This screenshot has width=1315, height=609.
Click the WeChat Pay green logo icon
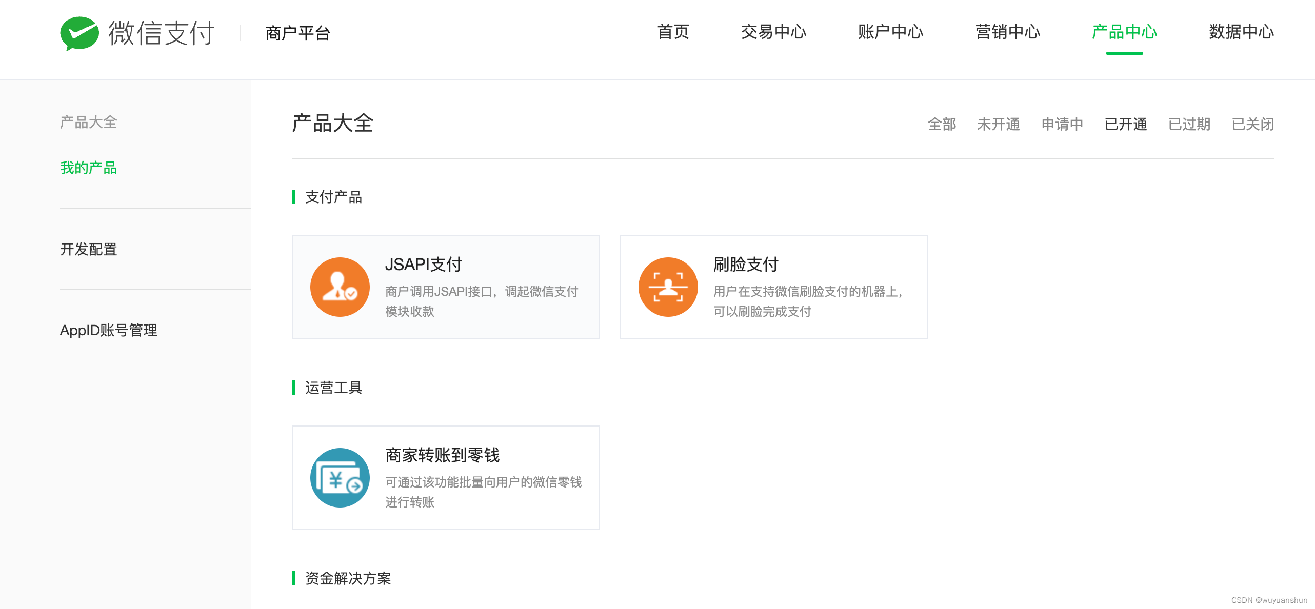pyautogui.click(x=79, y=33)
